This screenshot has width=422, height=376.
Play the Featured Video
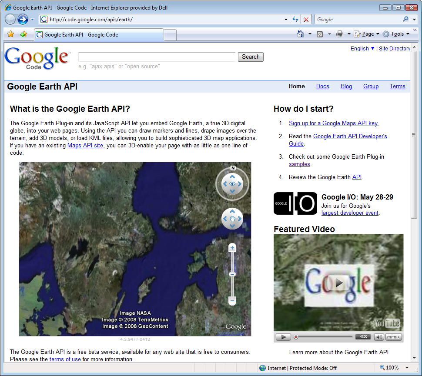338,283
